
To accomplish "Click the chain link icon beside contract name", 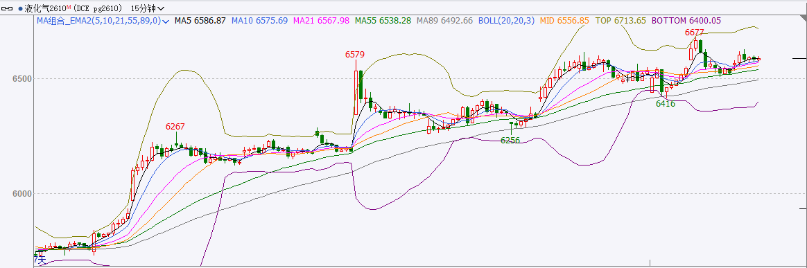I will click(8, 9).
